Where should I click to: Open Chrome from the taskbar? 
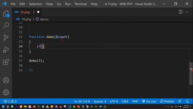(x=74, y=107)
